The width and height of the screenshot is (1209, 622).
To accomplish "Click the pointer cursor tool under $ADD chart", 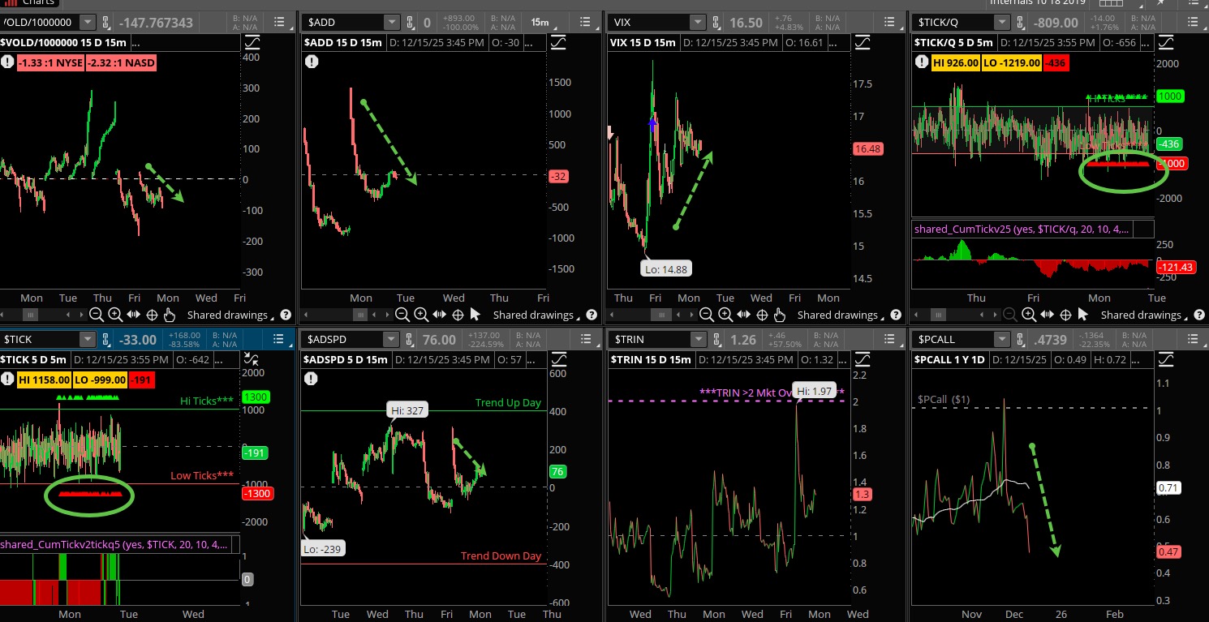I will 475,315.
